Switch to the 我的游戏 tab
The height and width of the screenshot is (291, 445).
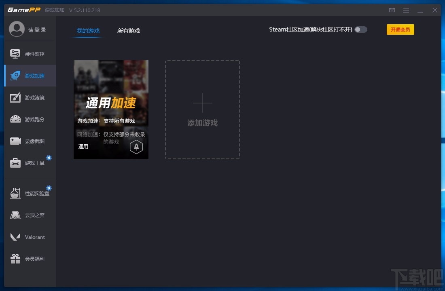pos(88,30)
